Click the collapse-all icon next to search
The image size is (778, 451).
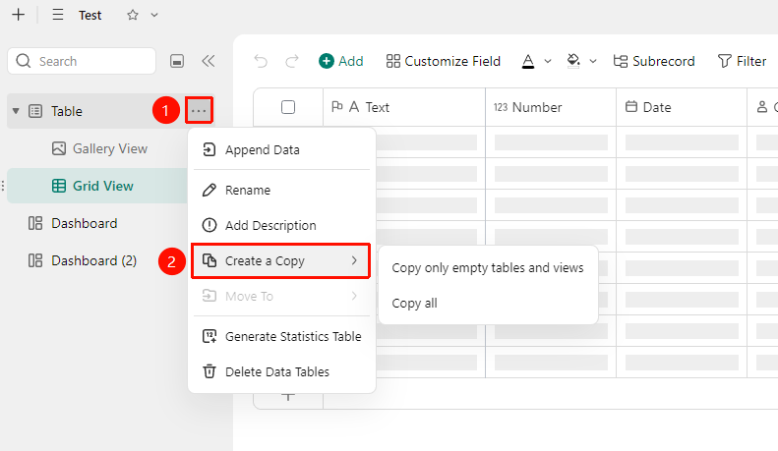point(177,61)
